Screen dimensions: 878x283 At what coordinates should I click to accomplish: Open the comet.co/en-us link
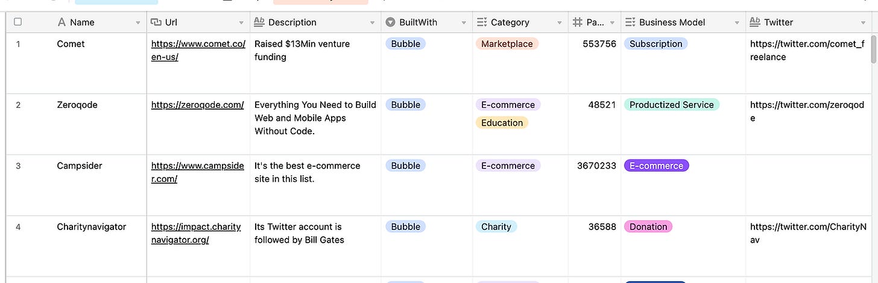coord(198,50)
